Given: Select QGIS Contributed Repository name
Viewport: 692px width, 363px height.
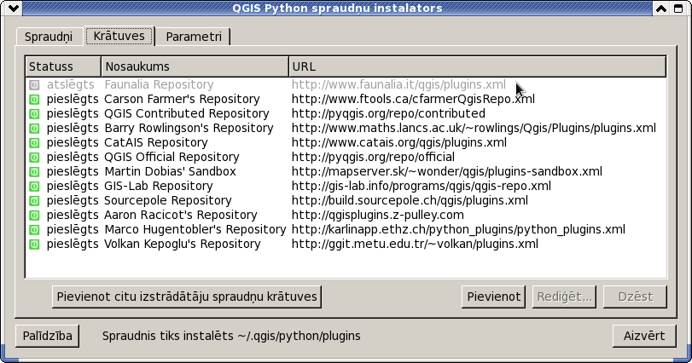Looking at the screenshot, I should (x=186, y=113).
